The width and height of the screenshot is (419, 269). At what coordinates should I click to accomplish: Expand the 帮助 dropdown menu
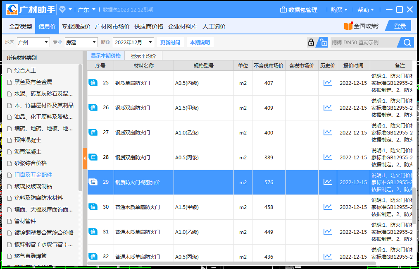(x=366, y=10)
